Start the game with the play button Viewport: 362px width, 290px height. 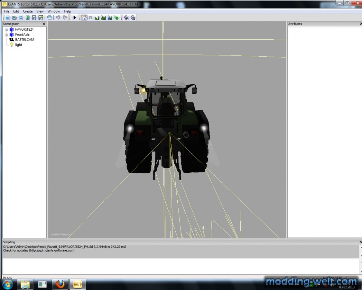(x=75, y=18)
